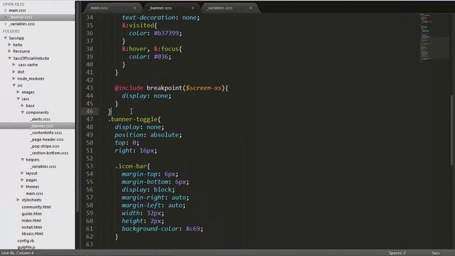Click the #b37399 color value
455x256 pixels.
click(166, 33)
